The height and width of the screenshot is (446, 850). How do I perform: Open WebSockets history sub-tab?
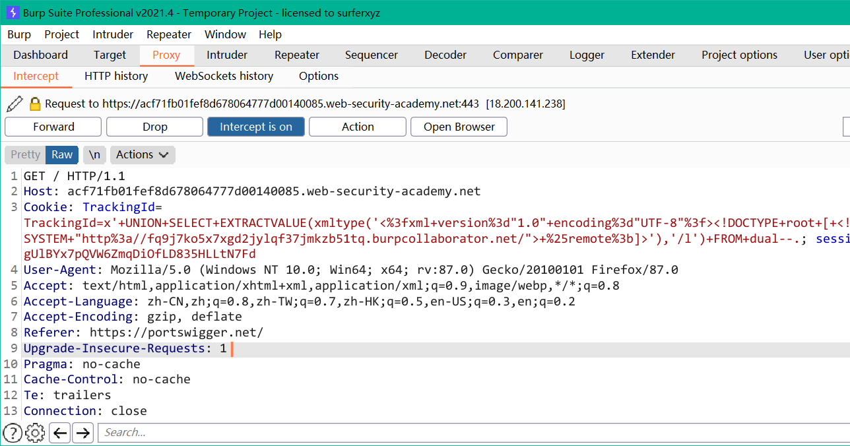point(224,76)
